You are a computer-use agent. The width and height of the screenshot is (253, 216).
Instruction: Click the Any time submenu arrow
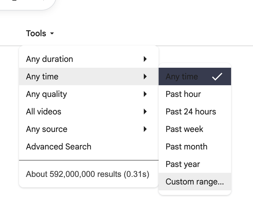coord(145,76)
